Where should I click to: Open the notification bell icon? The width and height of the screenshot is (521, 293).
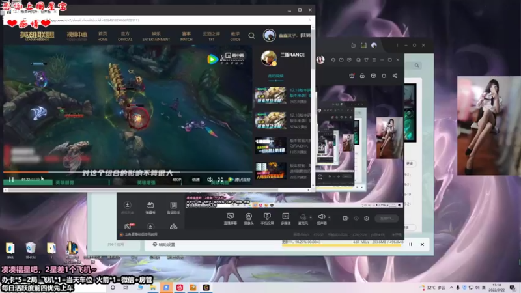(384, 76)
